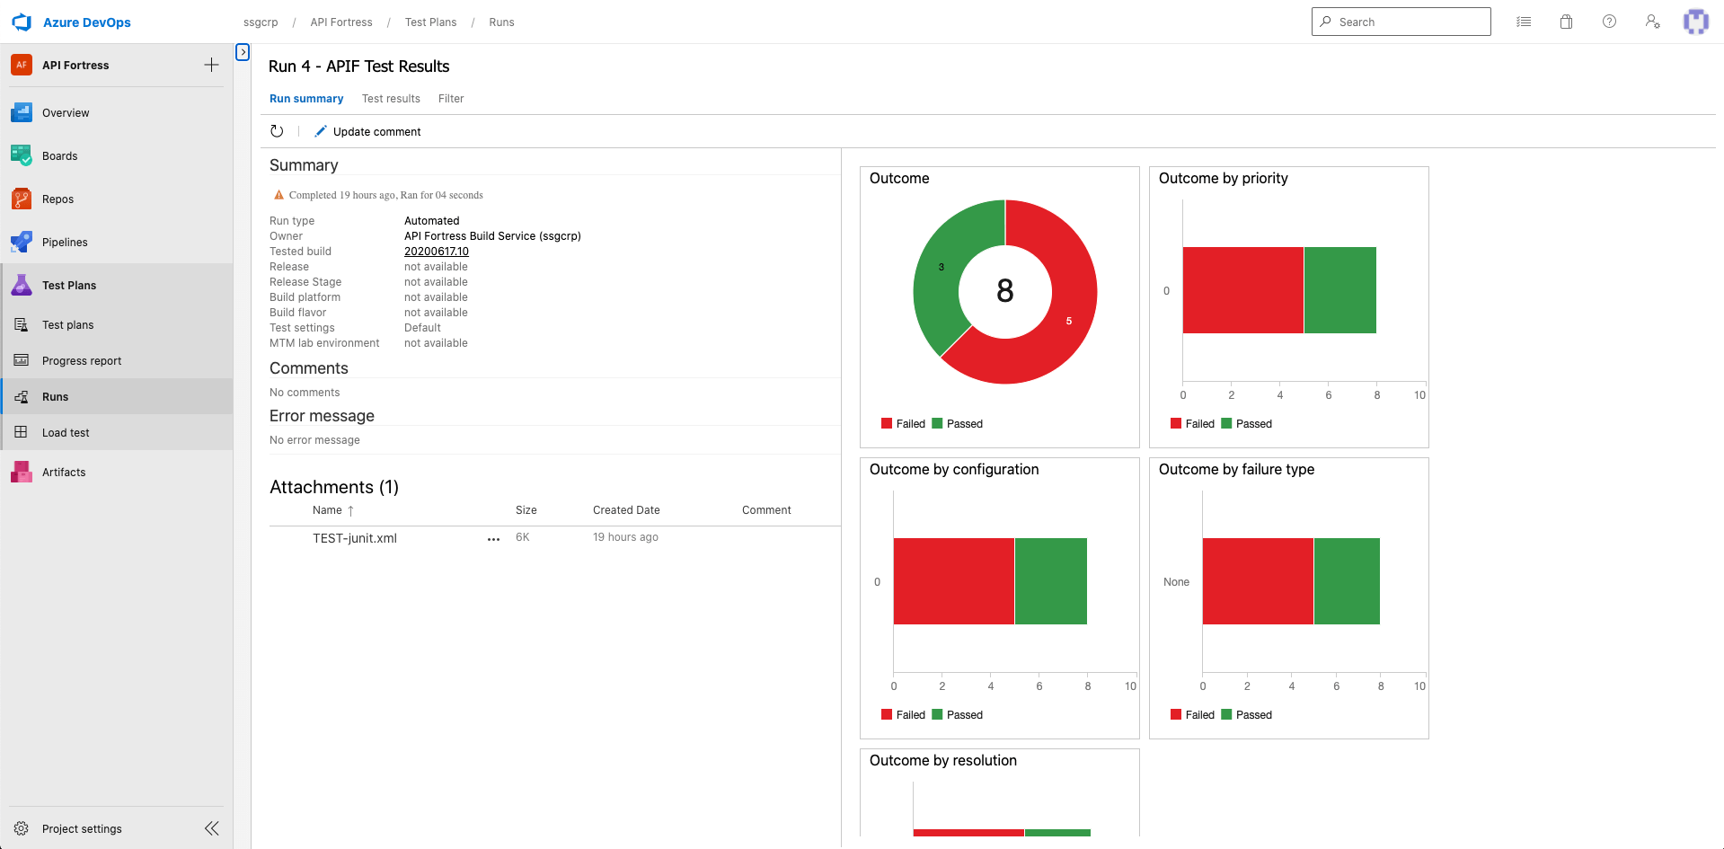Open the Help question mark icon
This screenshot has height=849, width=1724.
click(x=1609, y=21)
